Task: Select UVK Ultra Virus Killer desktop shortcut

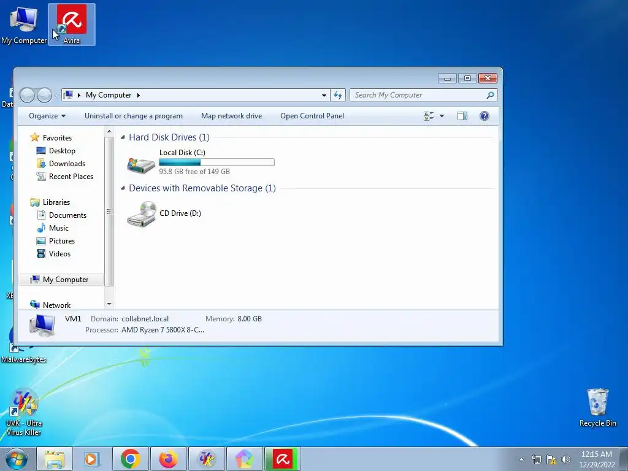Action: click(24, 413)
